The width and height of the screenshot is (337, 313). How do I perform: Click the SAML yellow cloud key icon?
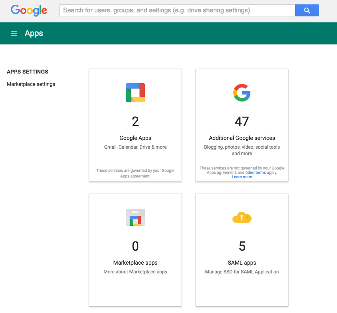242,217
